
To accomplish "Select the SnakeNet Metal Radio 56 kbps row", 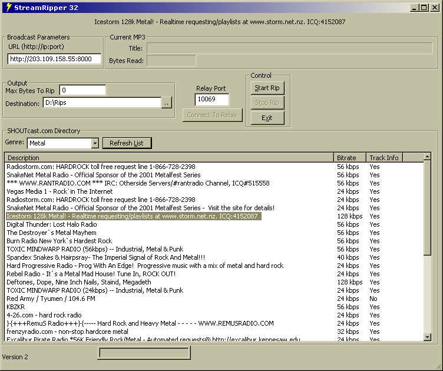I will (x=214, y=175).
